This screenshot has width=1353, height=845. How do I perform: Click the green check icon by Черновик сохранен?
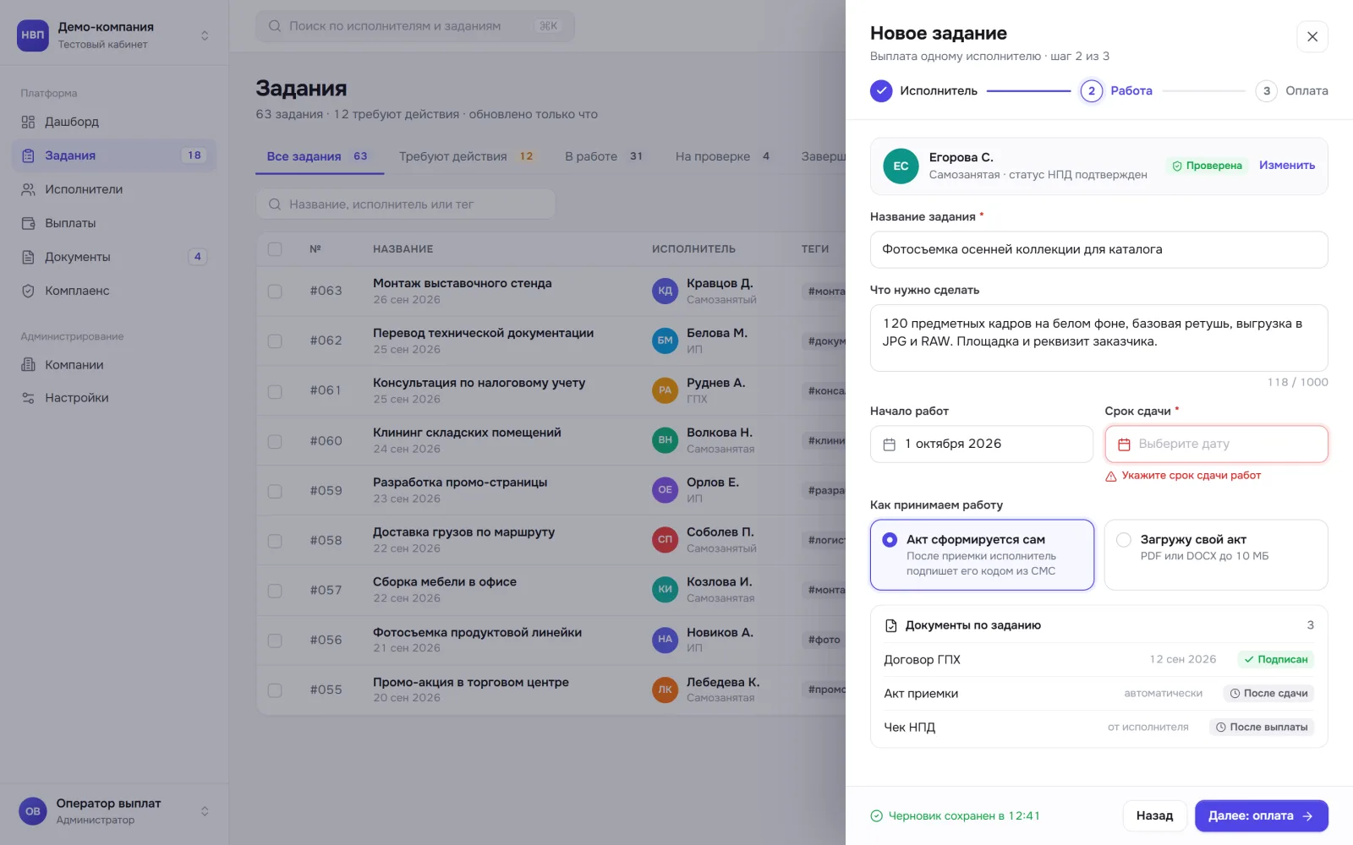pyautogui.click(x=877, y=816)
